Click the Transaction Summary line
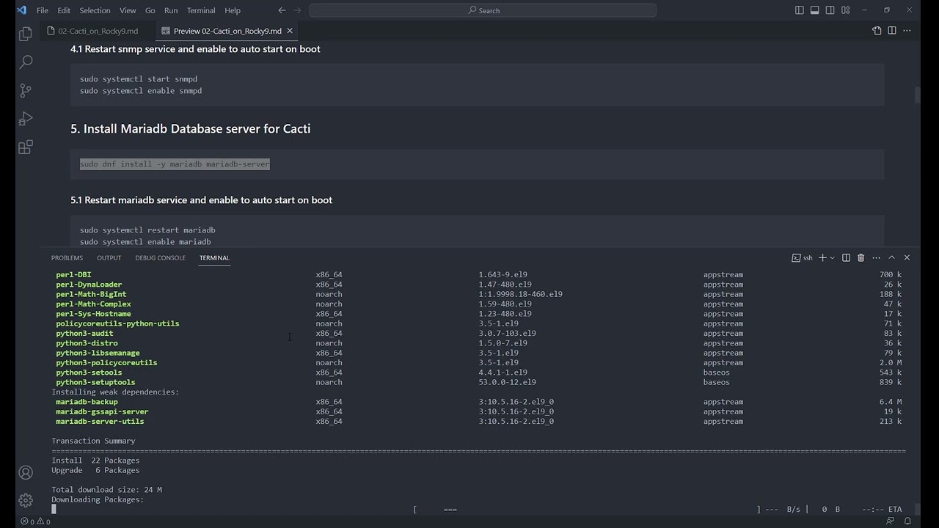The width and height of the screenshot is (939, 528). pyautogui.click(x=93, y=441)
